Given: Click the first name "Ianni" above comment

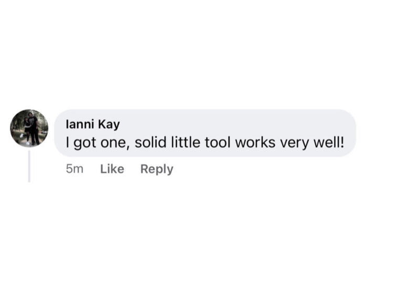Looking at the screenshot, I should (79, 125).
